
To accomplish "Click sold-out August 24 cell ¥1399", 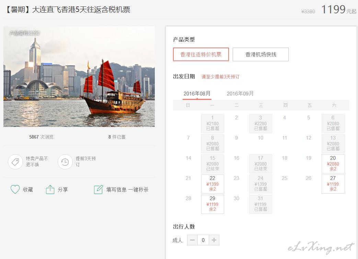I will pos(261,184).
